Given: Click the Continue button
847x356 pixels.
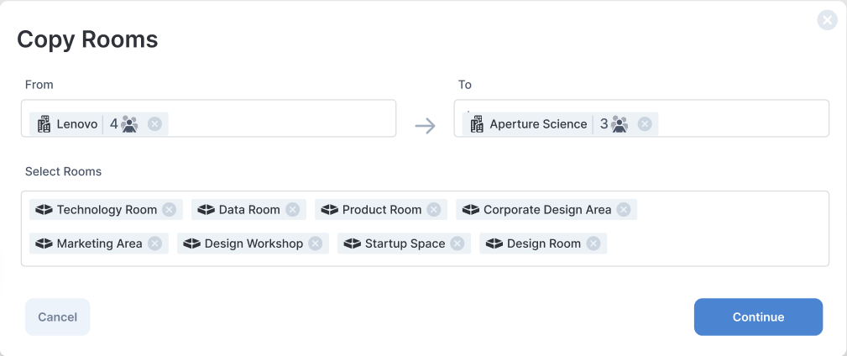Looking at the screenshot, I should [x=758, y=317].
